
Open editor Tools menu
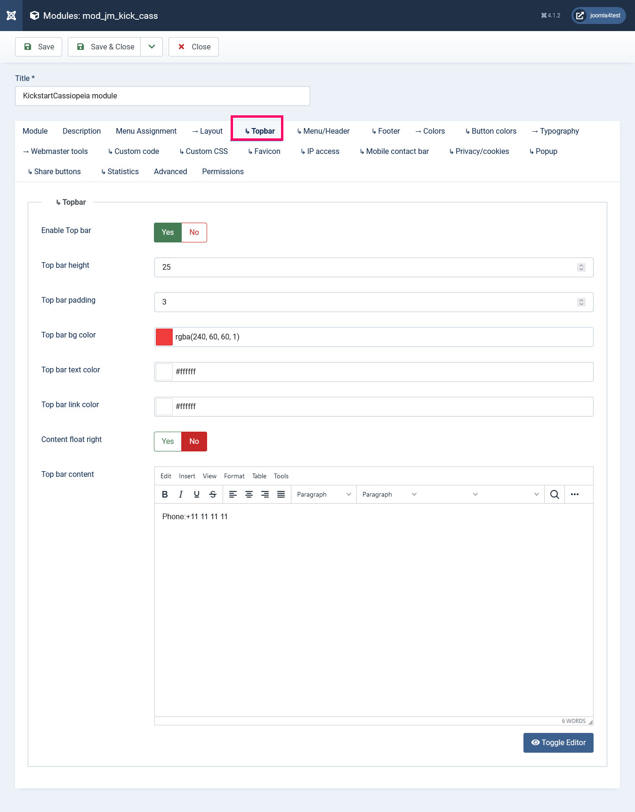click(x=281, y=476)
